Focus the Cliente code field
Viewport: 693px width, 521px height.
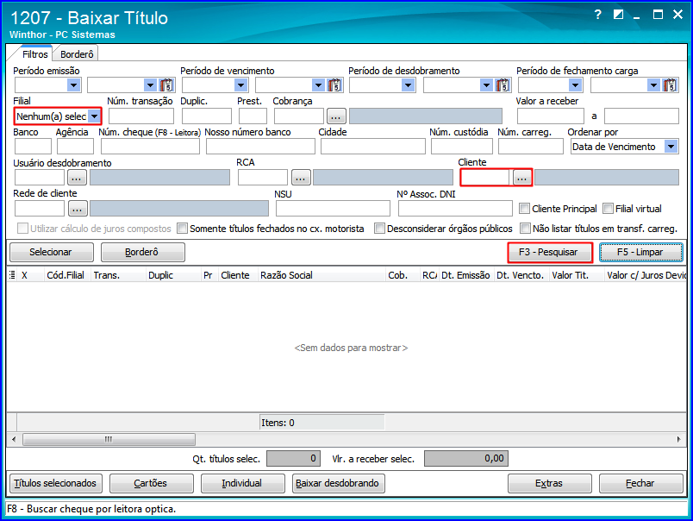tap(486, 178)
